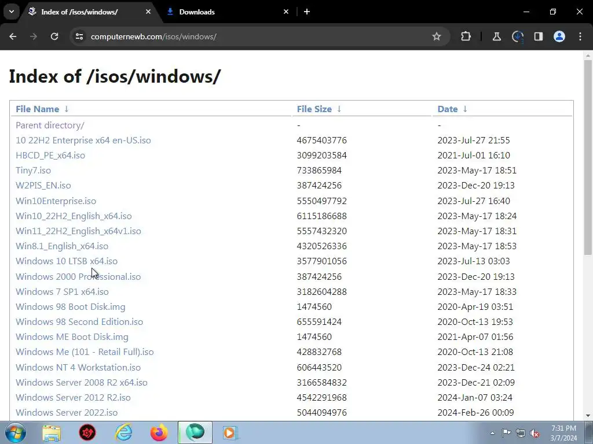The image size is (593, 444).
Task: Go back using the browser back arrow
Action: click(x=13, y=36)
